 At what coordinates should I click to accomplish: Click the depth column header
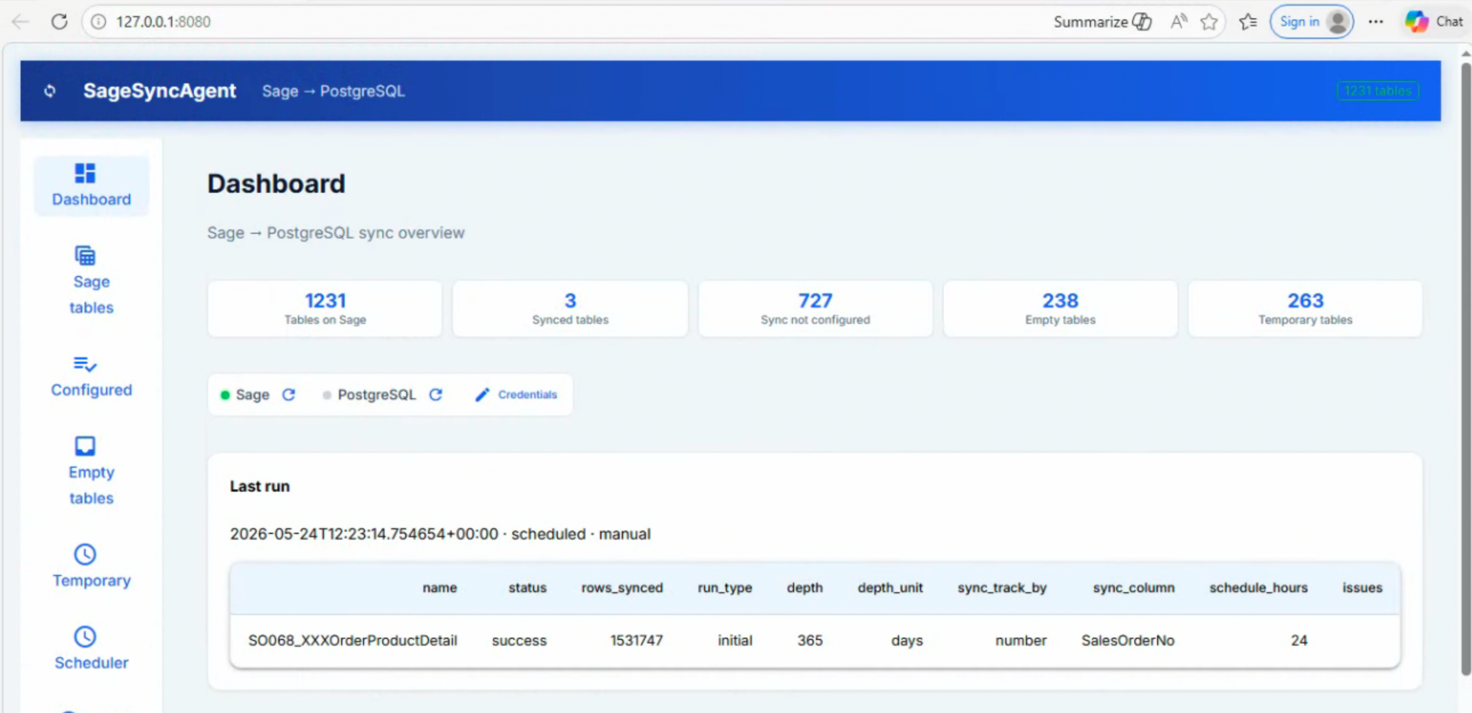[804, 588]
